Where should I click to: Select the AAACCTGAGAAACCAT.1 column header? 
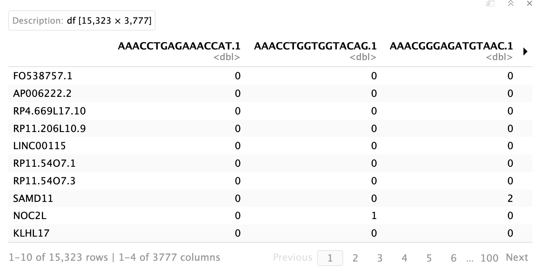[x=179, y=46]
